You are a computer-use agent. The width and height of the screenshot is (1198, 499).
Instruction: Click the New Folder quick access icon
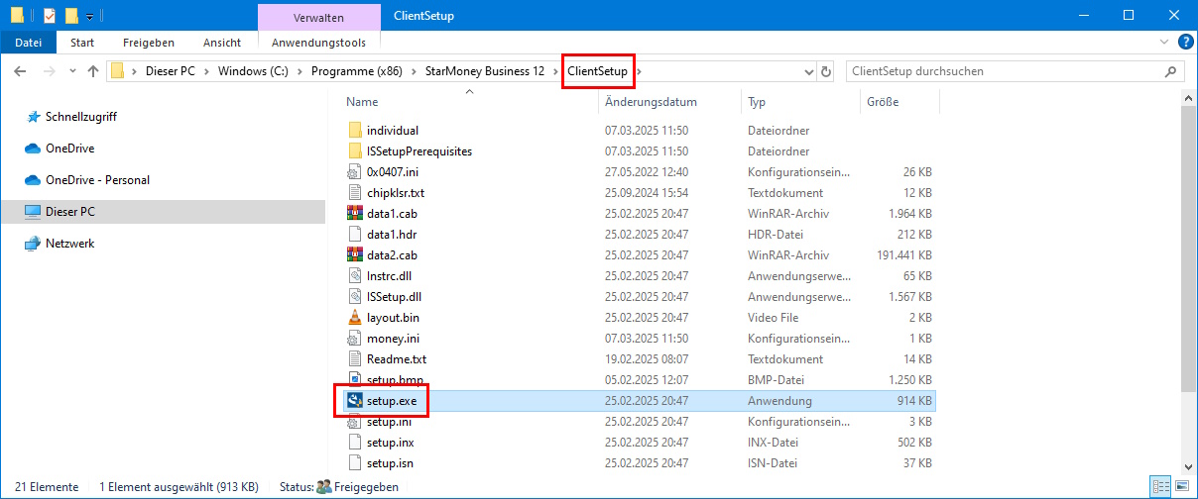coord(71,16)
